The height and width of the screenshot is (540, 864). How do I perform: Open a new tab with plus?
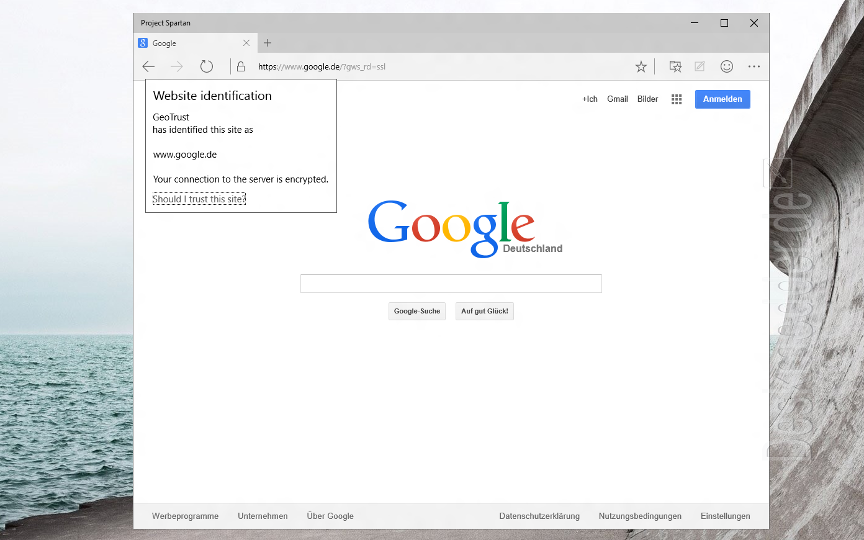268,43
